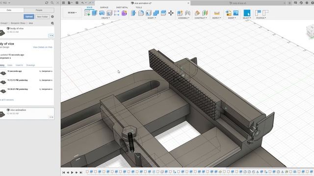Select the Offset Plane construct tool
The width and height of the screenshot is (314, 176).
pos(197,13)
